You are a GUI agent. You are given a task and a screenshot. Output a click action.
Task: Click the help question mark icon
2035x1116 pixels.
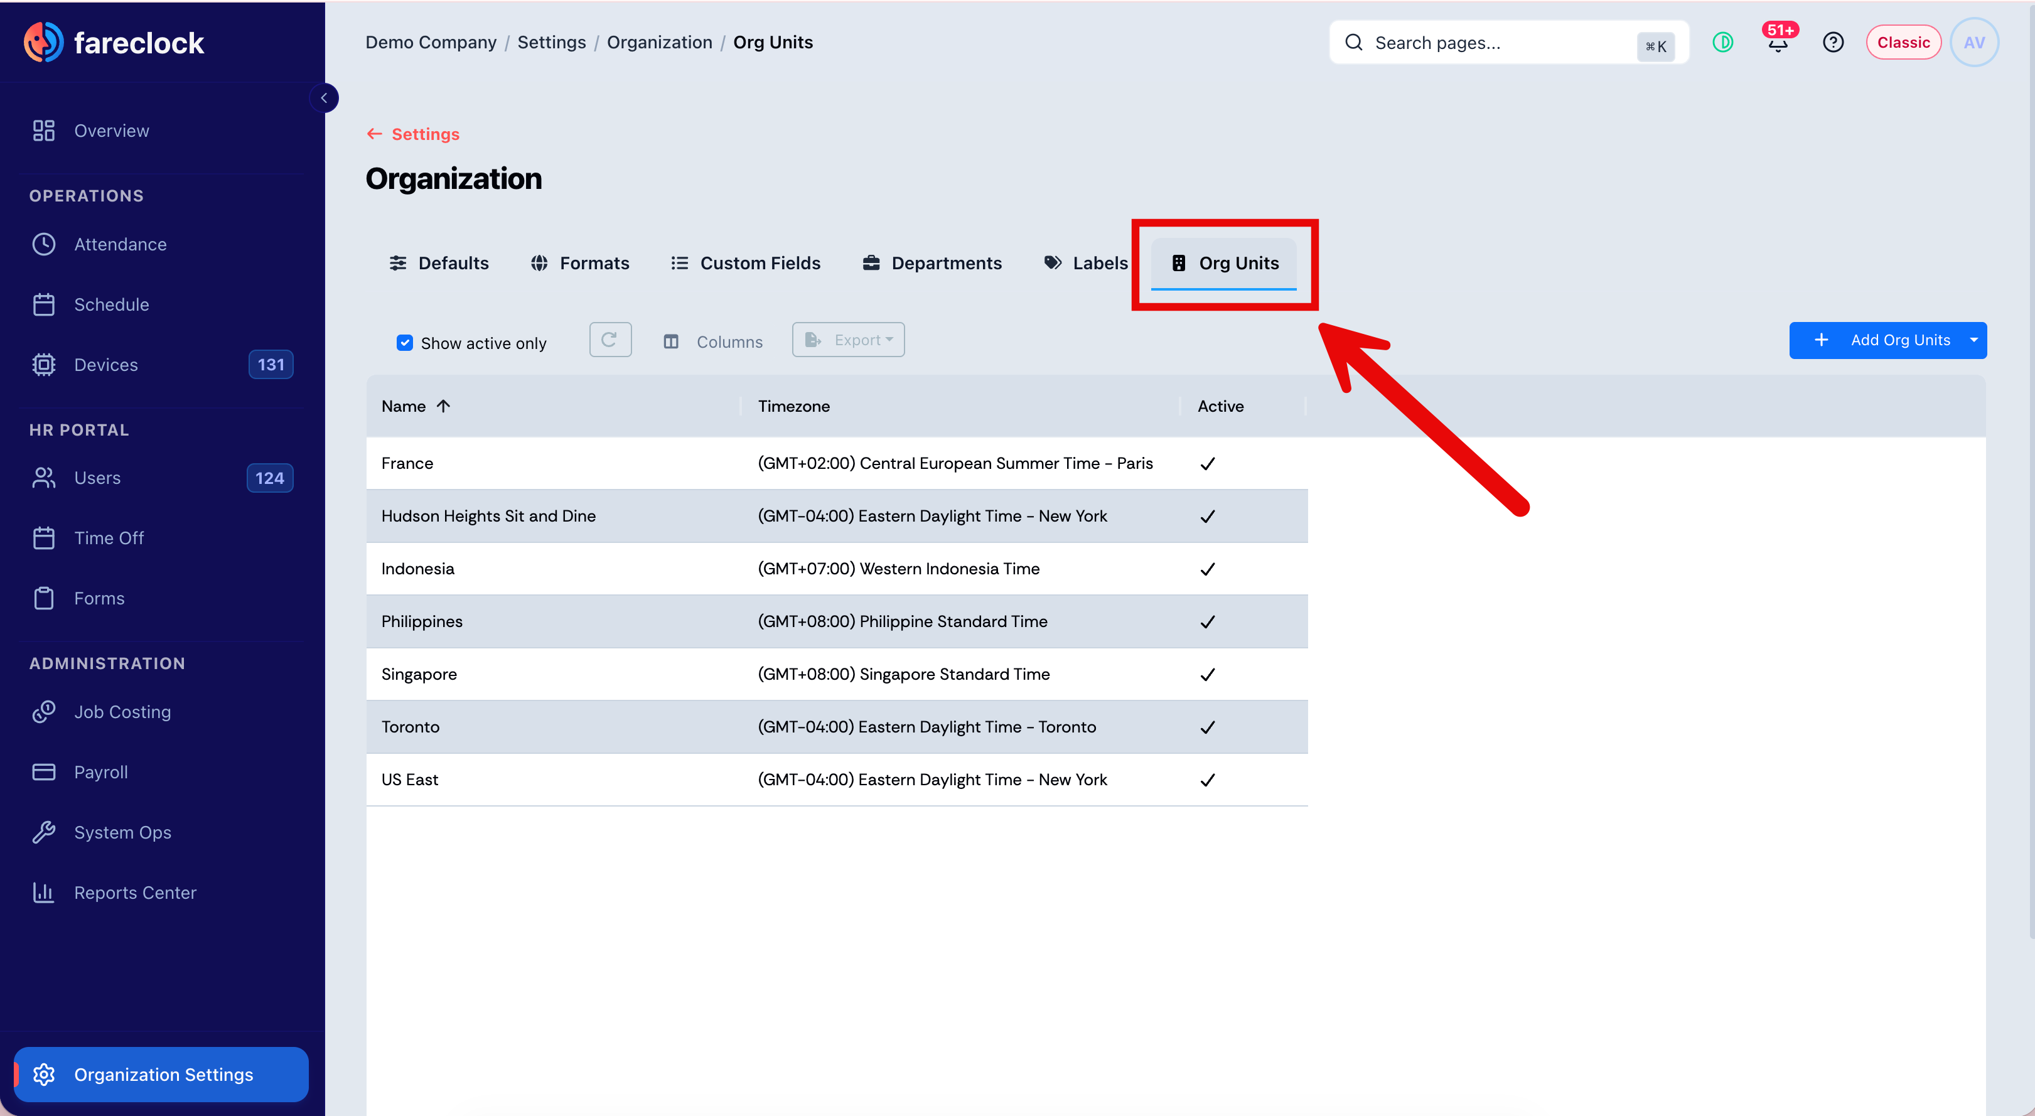tap(1833, 43)
